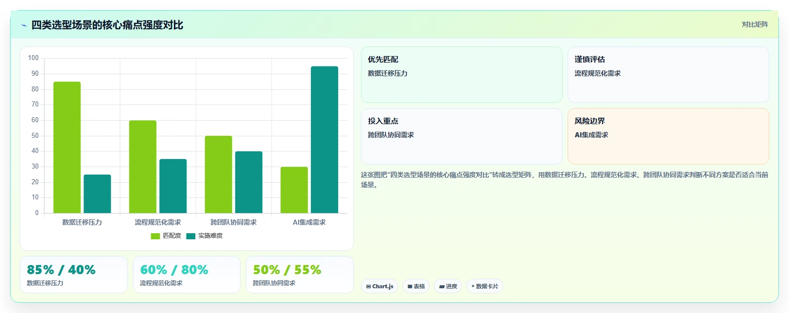Click the 跨团队协同需求 x-axis label

tap(234, 222)
